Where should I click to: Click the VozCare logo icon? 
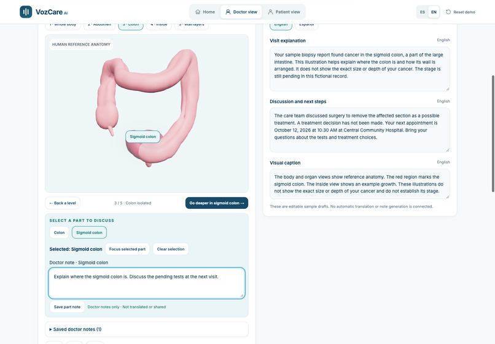[26, 12]
